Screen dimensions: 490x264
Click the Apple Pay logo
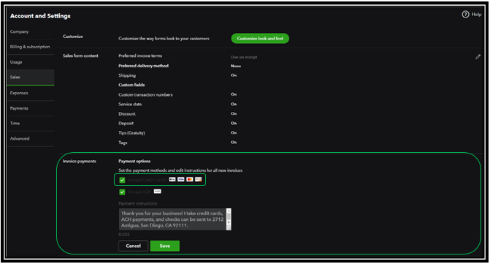[x=172, y=179]
